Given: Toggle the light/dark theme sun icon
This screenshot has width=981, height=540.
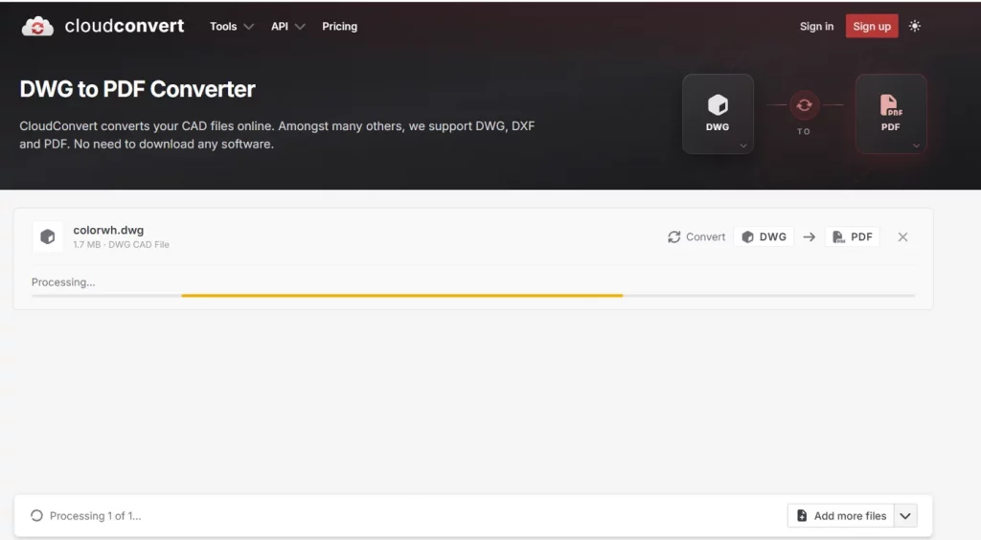Looking at the screenshot, I should tap(915, 26).
